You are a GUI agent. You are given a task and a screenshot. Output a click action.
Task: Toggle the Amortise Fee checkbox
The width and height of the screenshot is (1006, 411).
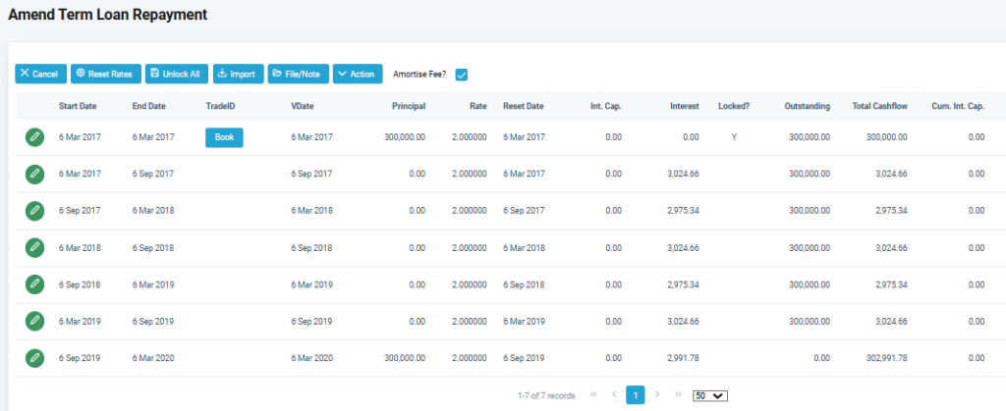pos(462,75)
